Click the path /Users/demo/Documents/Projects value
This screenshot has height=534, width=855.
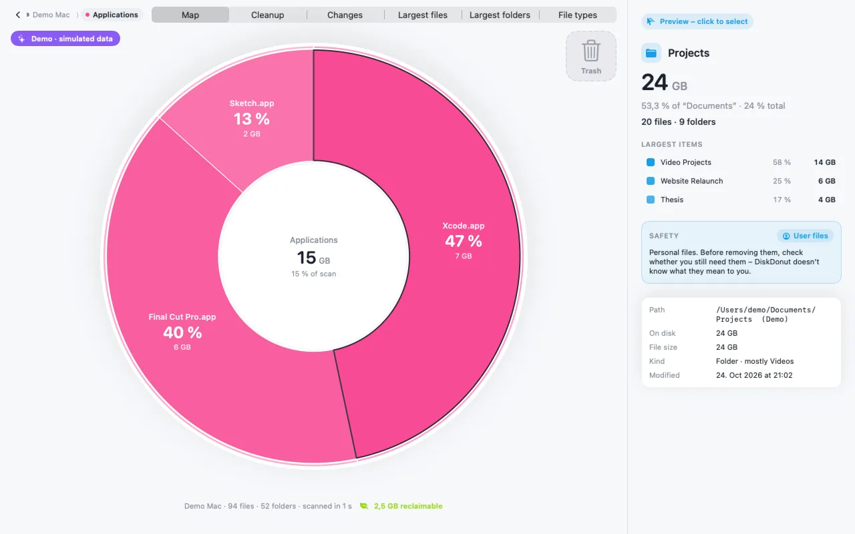coord(765,314)
